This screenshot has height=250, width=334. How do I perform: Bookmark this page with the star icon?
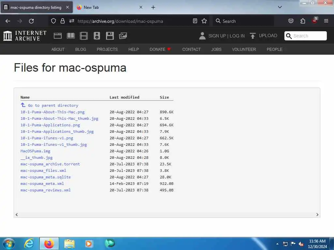pyautogui.click(x=204, y=21)
